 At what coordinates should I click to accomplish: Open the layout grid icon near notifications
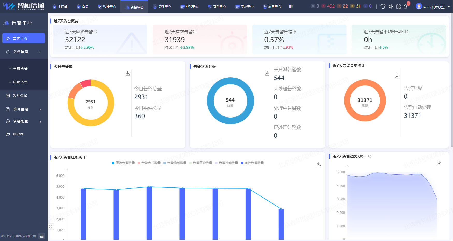[398, 6]
